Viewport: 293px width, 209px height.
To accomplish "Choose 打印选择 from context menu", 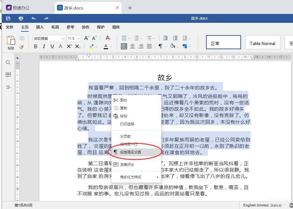I will 136,124.
